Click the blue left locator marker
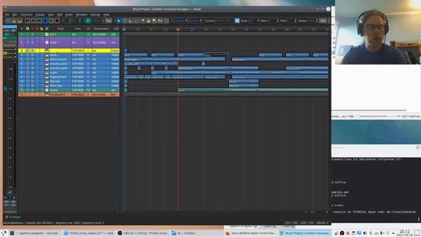Viewport: 421px width, 237px height. pos(124,29)
